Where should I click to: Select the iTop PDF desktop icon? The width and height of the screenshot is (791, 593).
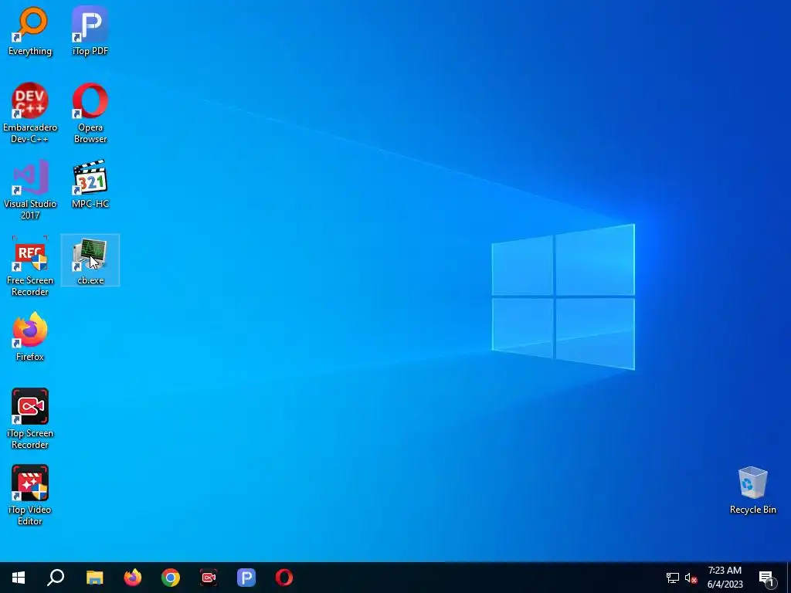coord(90,31)
